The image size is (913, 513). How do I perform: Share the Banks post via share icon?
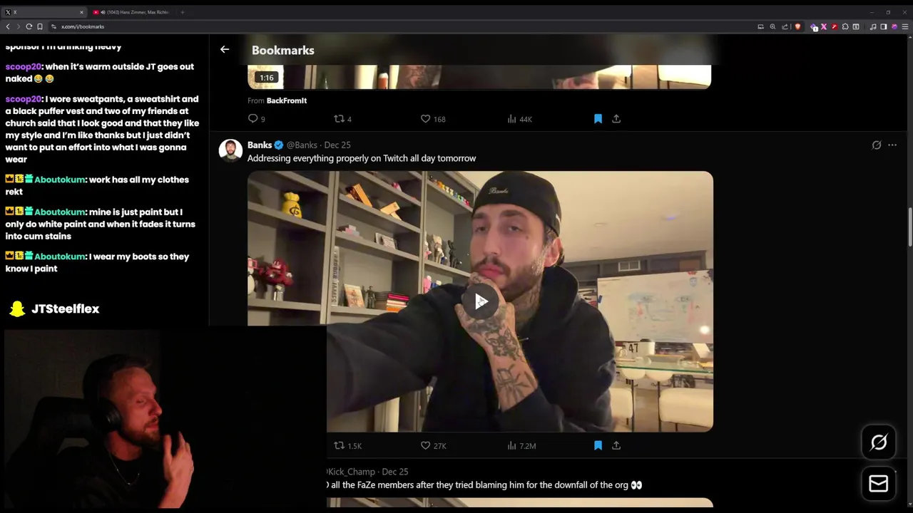pos(616,445)
